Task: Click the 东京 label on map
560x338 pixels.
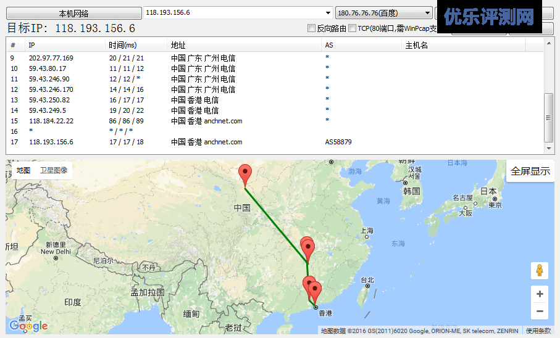Action: [x=495, y=205]
